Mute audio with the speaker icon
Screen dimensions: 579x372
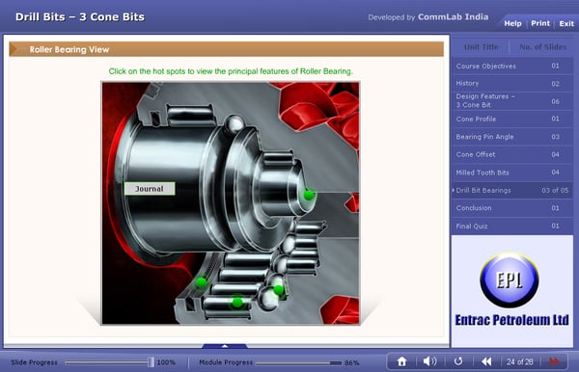coord(429,361)
